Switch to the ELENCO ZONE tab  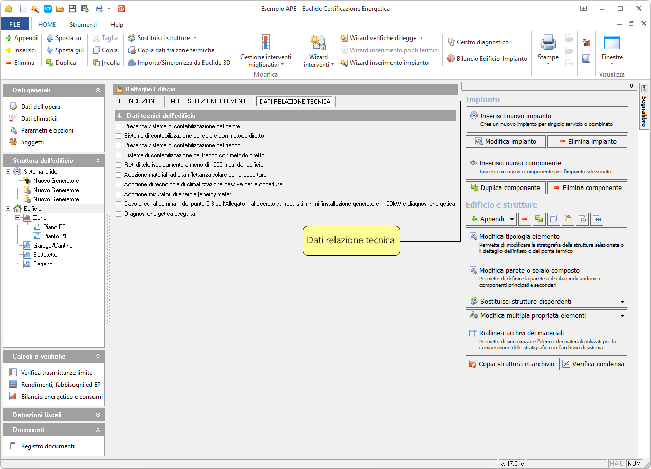(x=138, y=102)
